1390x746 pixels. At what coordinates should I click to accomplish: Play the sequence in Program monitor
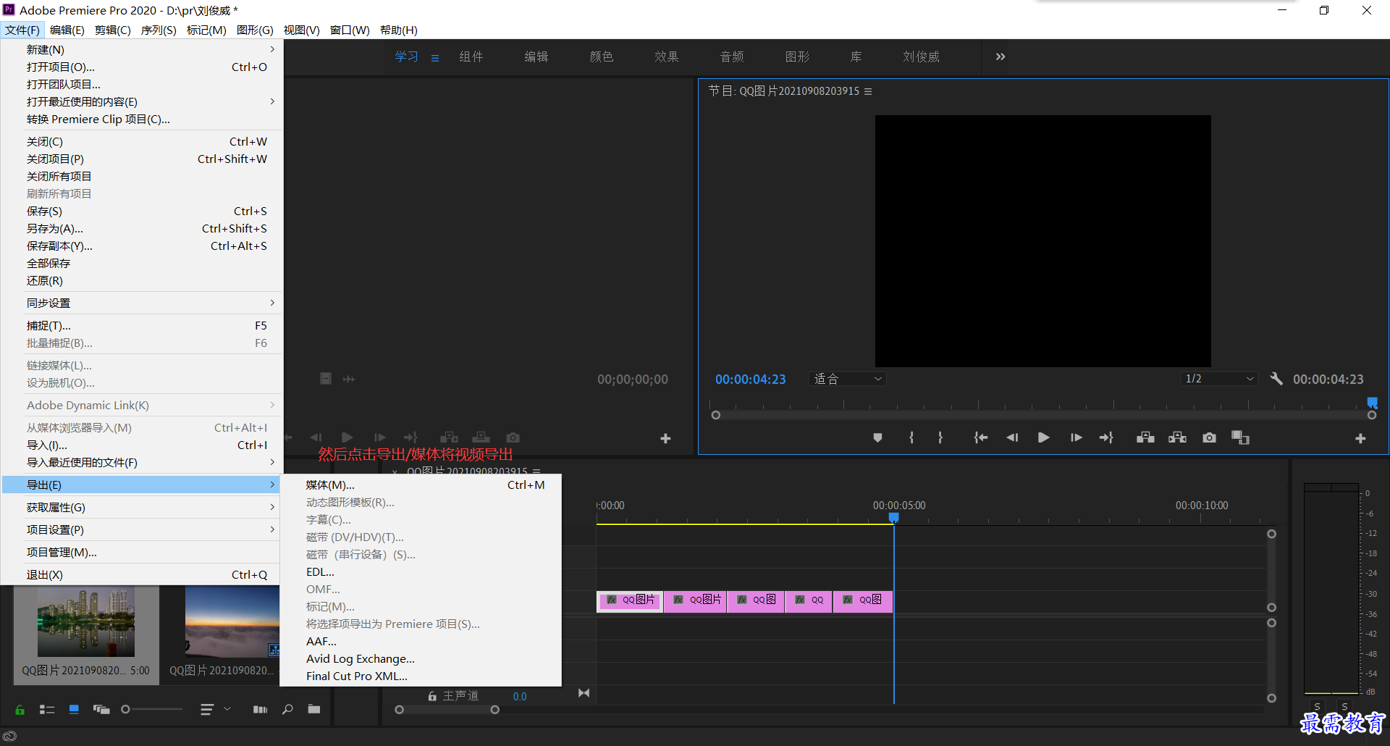1043,437
